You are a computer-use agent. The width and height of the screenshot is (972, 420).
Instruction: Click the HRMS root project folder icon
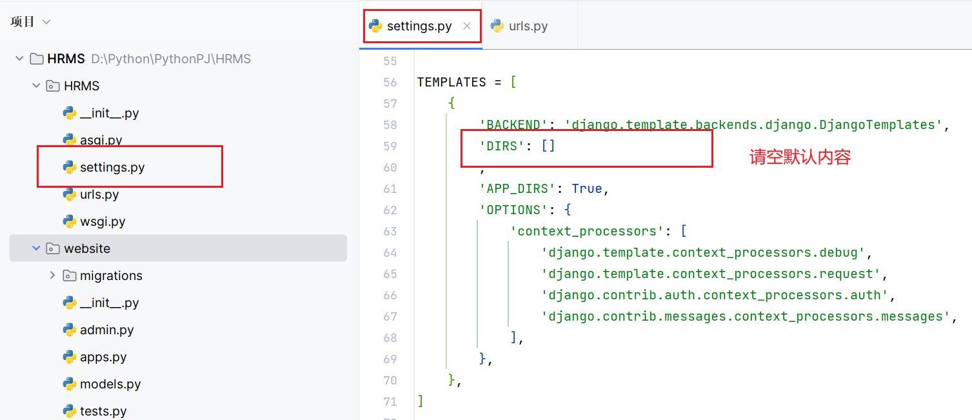click(37, 59)
